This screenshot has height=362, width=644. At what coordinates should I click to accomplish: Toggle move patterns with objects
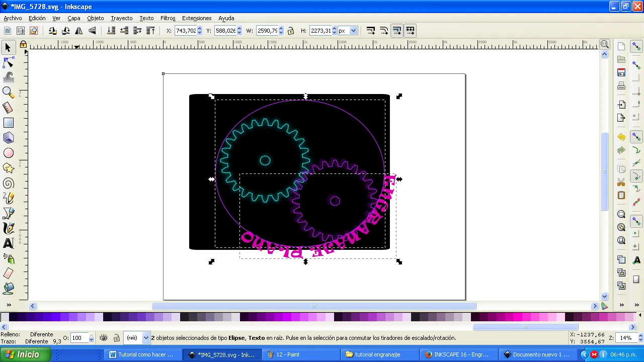[410, 31]
